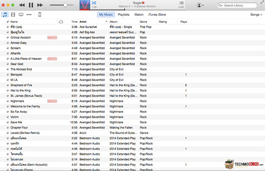Pause the currently playing song

pos(31,5)
